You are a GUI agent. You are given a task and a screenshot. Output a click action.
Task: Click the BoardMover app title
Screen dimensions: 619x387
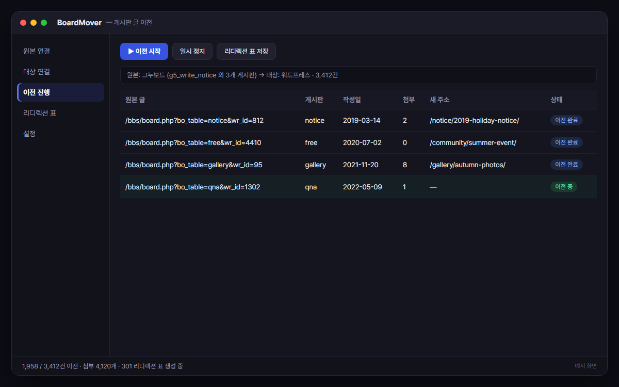pyautogui.click(x=79, y=23)
